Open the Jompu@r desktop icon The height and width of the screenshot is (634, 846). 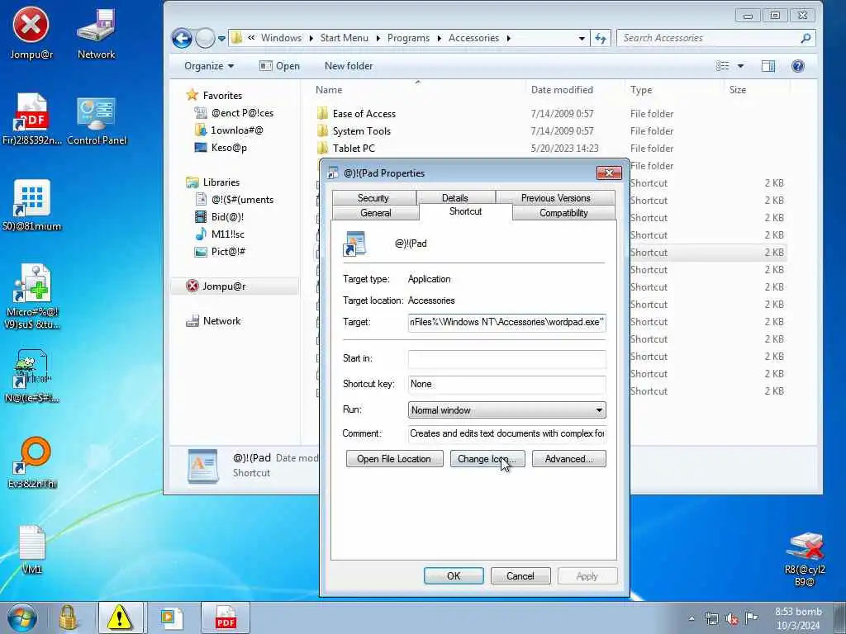(31, 33)
